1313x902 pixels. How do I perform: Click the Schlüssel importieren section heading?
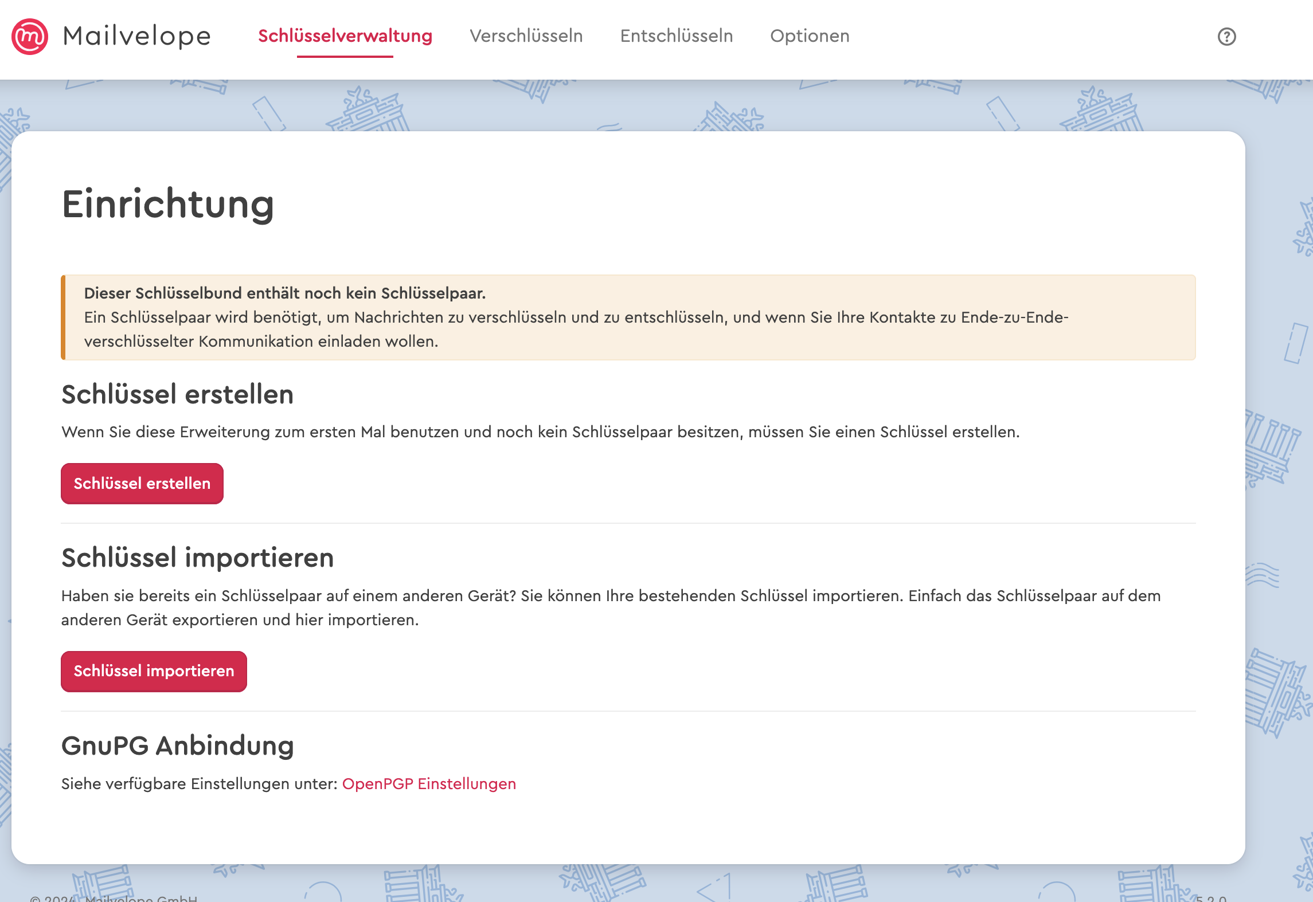tap(197, 558)
